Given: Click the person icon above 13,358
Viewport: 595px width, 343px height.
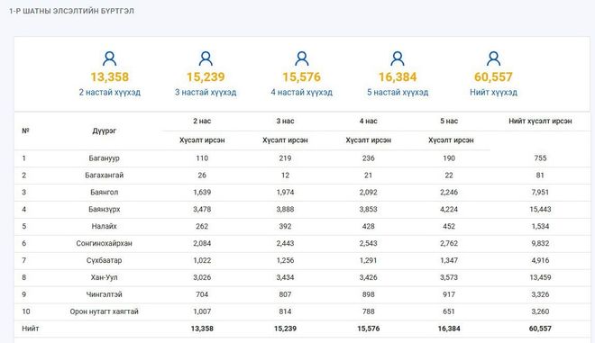Looking at the screenshot, I should [x=109, y=59].
